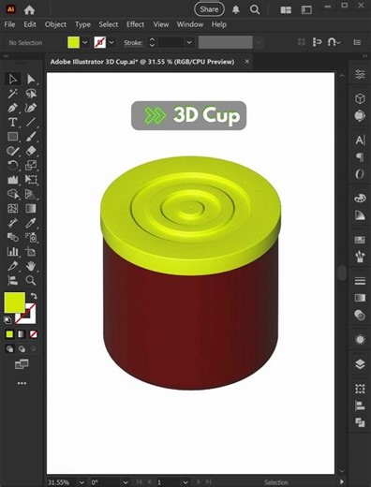The width and height of the screenshot is (371, 487).
Task: Select the Shaper tool
Action: point(12,151)
